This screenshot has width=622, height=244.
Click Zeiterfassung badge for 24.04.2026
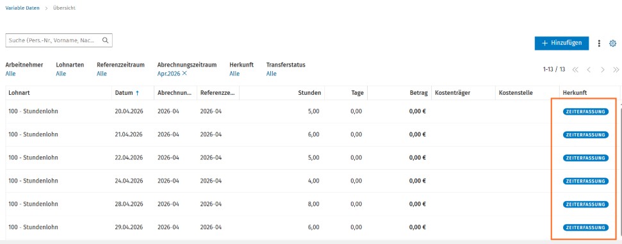[585, 181]
